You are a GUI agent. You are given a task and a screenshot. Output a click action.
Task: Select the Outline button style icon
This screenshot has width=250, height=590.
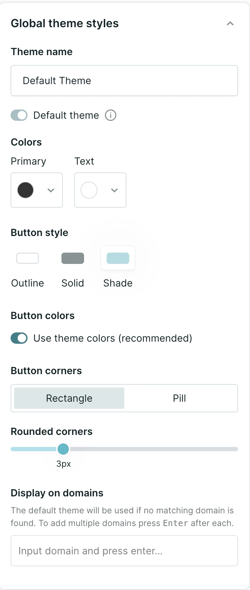28,258
